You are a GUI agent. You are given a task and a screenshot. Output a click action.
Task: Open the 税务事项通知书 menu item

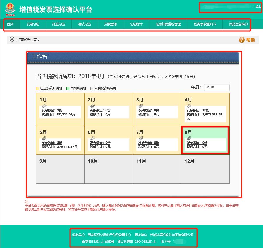point(205,24)
